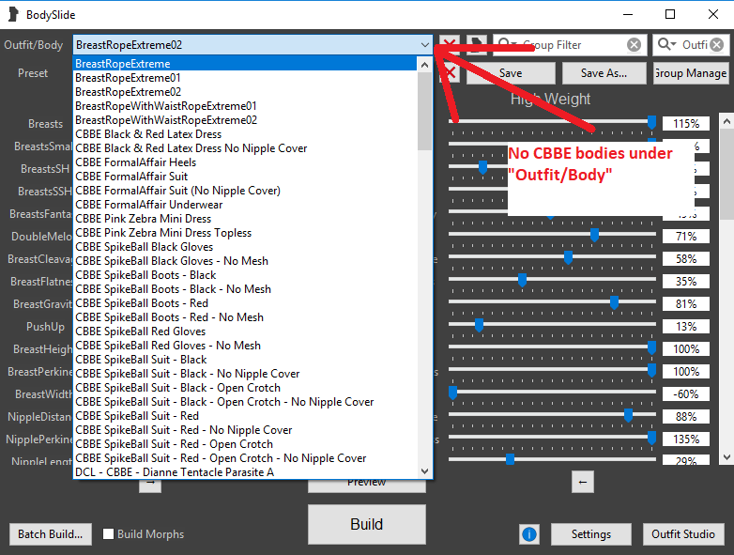The height and width of the screenshot is (555, 734).
Task: Edit the 115% Breasts value field
Action: 686,124
